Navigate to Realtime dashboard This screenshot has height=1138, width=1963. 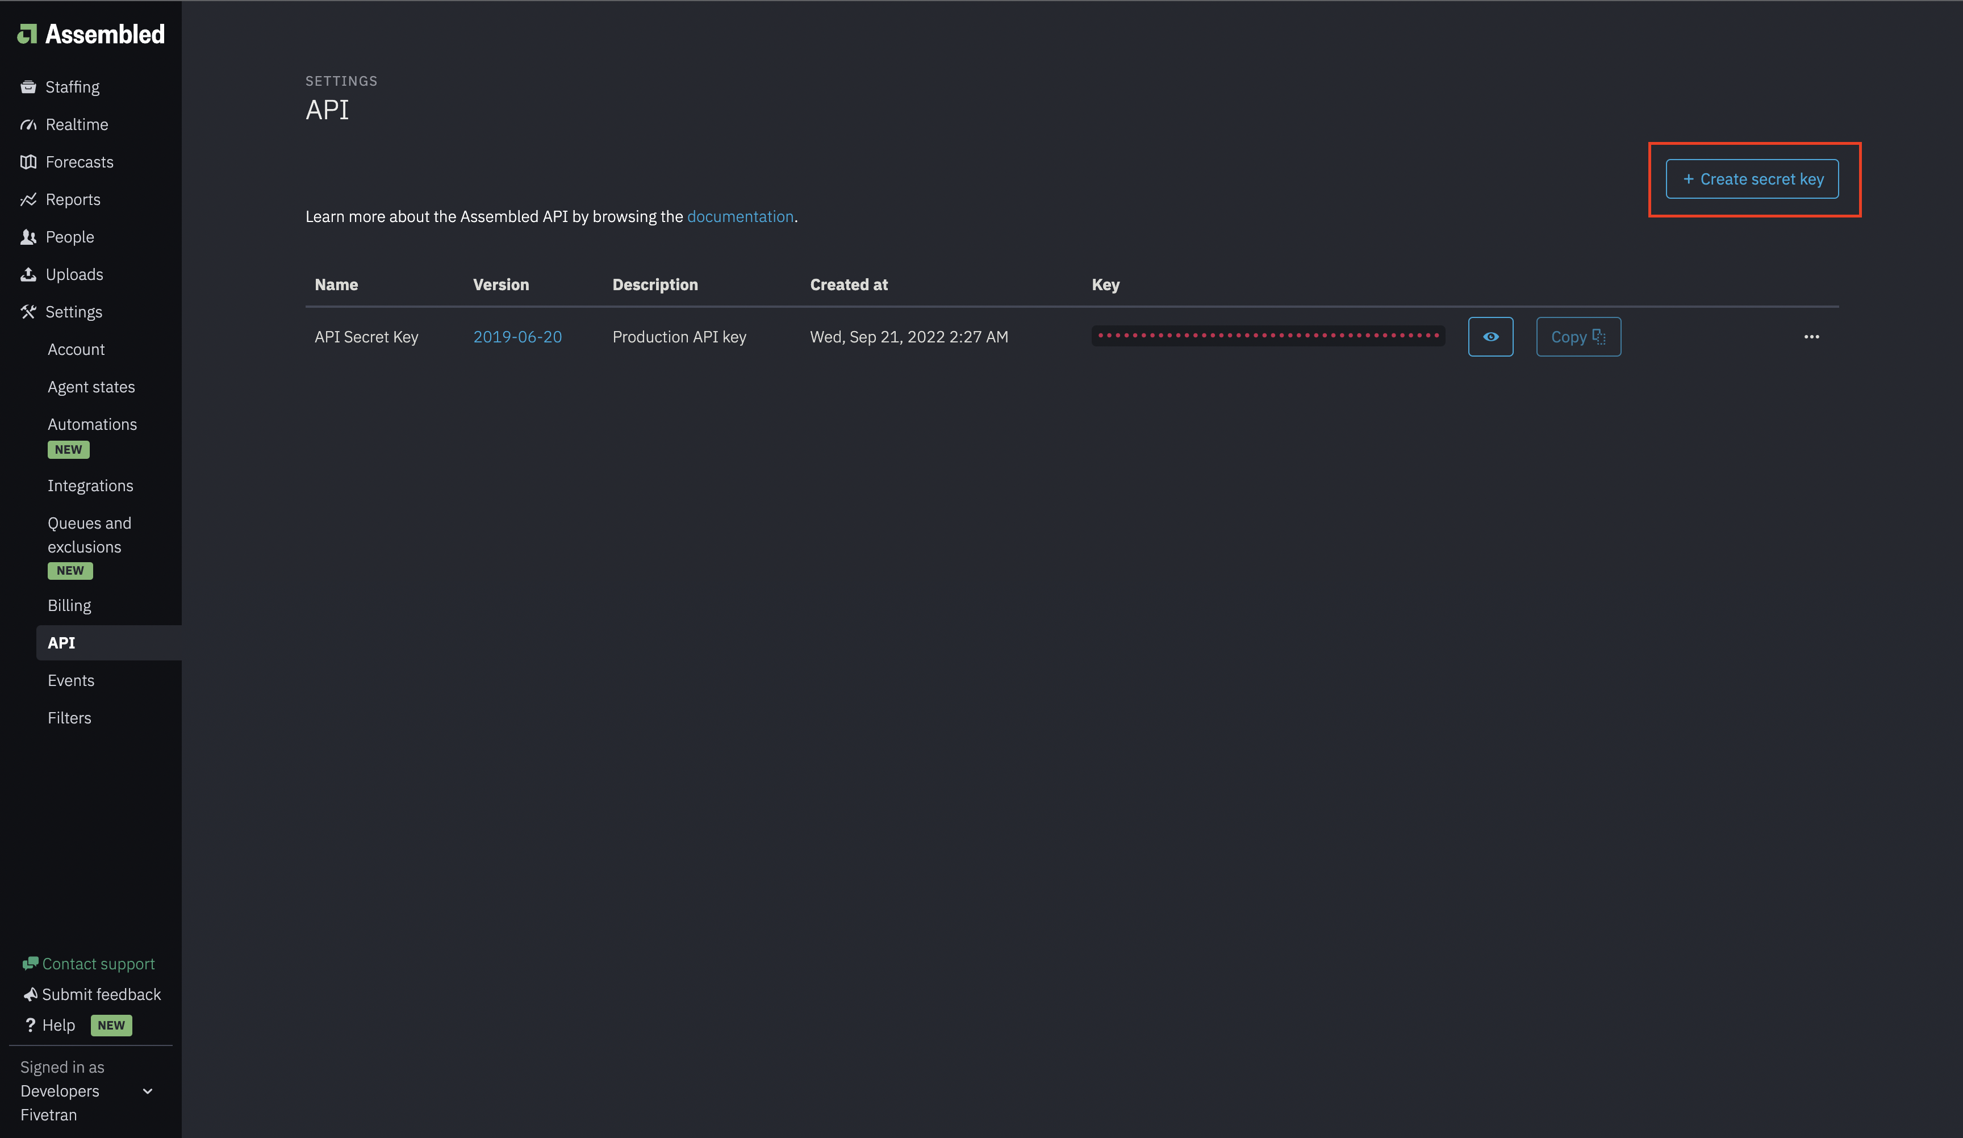point(76,123)
